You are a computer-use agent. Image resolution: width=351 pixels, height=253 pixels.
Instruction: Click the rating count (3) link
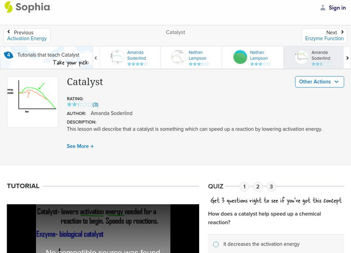click(x=95, y=105)
